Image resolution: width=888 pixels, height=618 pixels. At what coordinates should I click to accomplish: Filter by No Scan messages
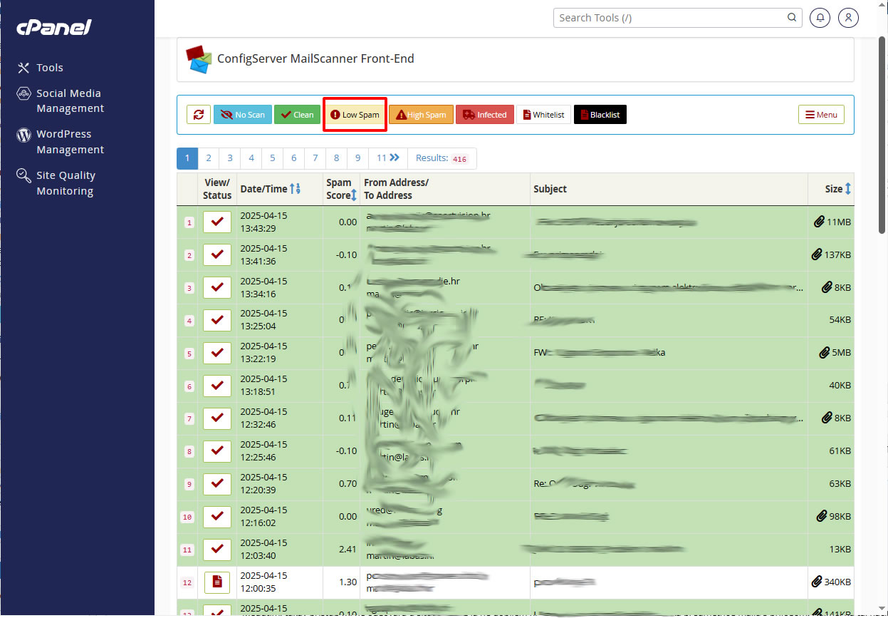pos(243,115)
